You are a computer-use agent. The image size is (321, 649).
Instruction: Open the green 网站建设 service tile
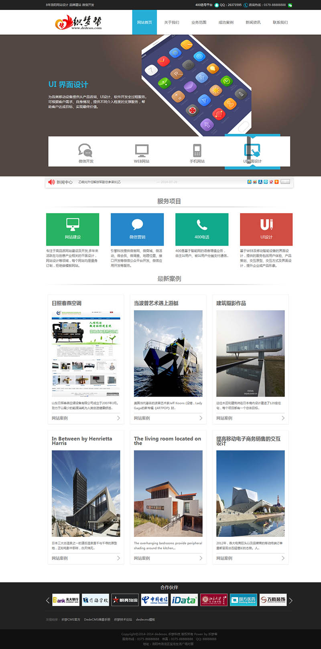click(x=73, y=229)
